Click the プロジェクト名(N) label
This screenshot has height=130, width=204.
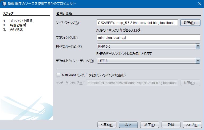tap(67, 38)
